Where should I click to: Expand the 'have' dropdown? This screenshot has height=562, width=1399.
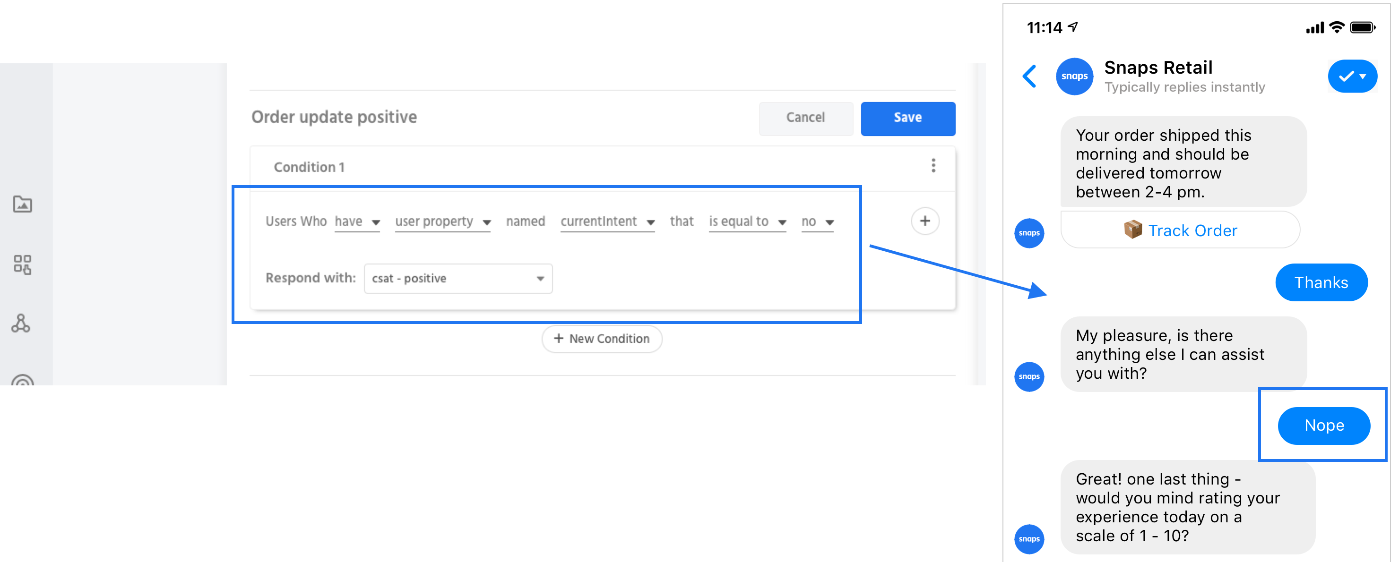357,222
